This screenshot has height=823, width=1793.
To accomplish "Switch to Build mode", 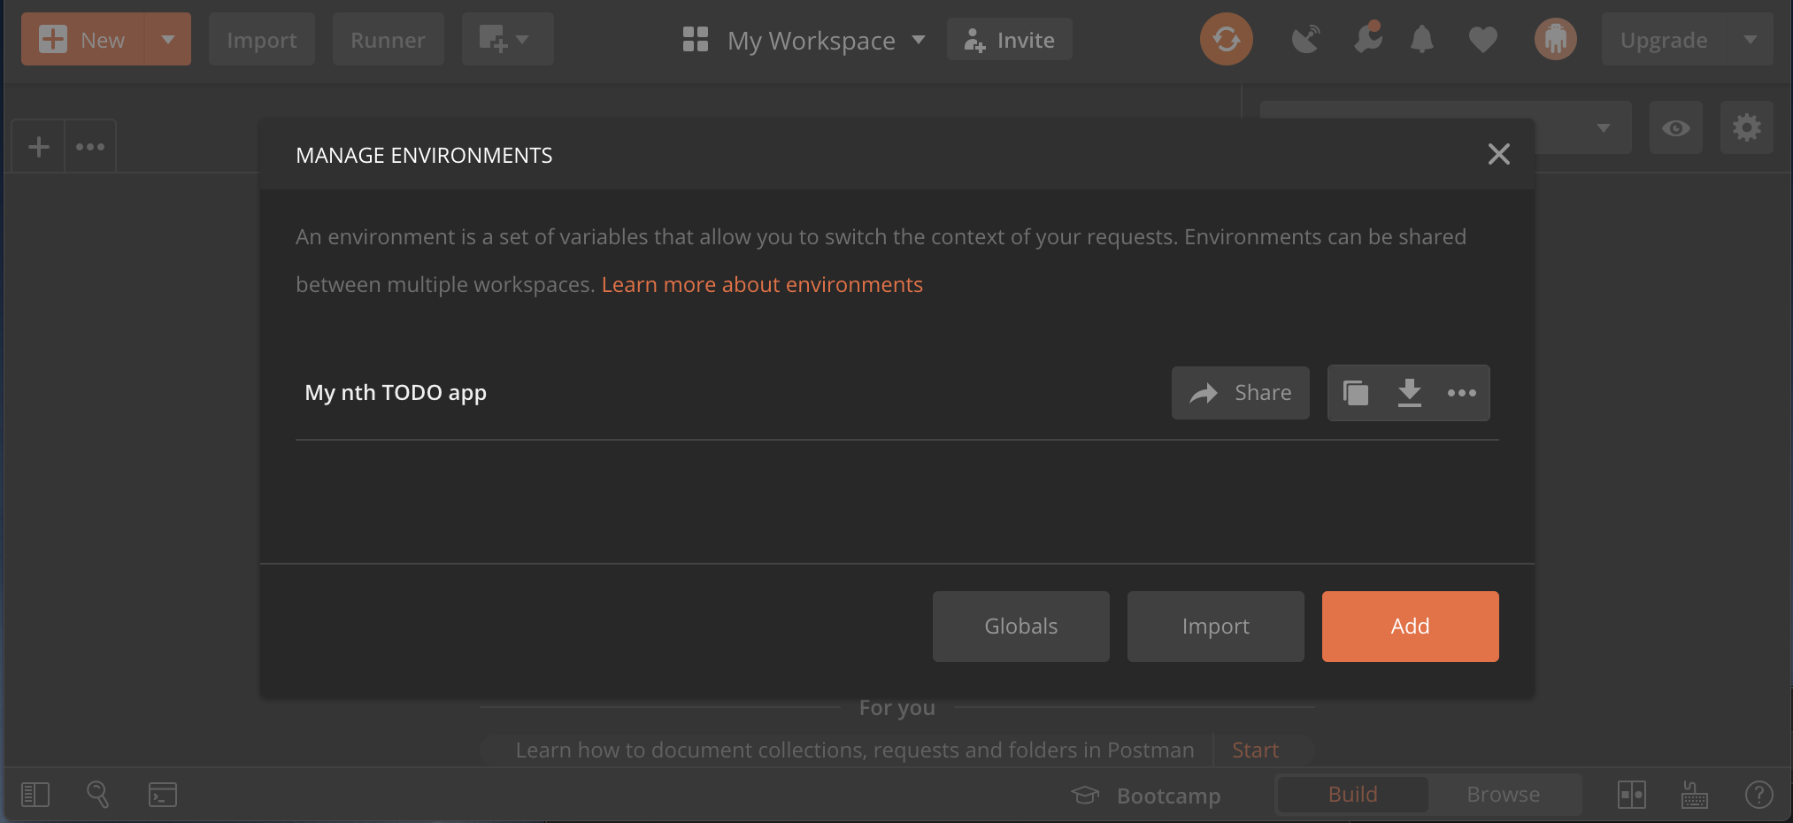I will [1352, 795].
